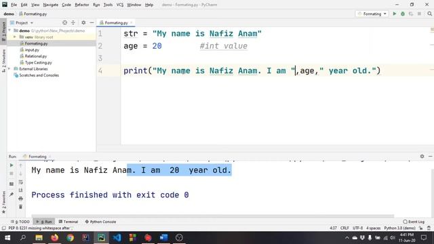Open the File menu
Viewport: 434px width, 244px height.
14,5
